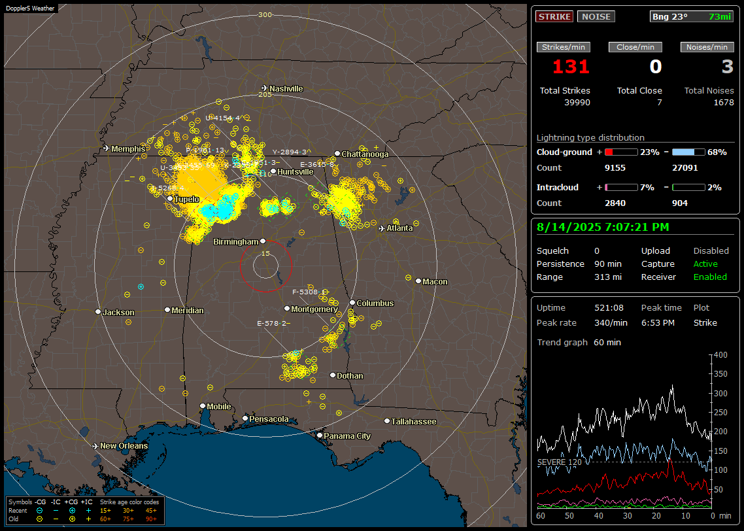The height and width of the screenshot is (531, 744).
Task: Click the positive cloud-ground red percentage bar
Action: (621, 152)
